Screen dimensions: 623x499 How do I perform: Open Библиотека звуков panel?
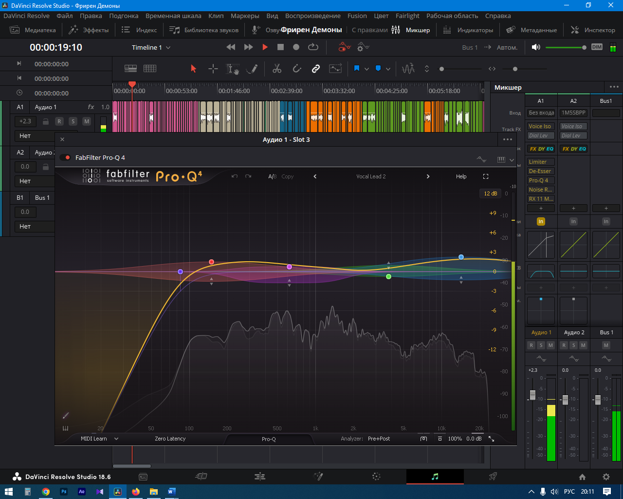click(x=204, y=30)
